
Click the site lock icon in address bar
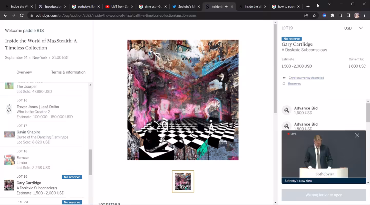point(32,15)
